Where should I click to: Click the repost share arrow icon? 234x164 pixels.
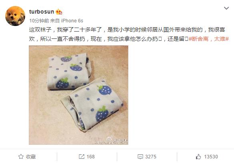[x=82, y=156]
